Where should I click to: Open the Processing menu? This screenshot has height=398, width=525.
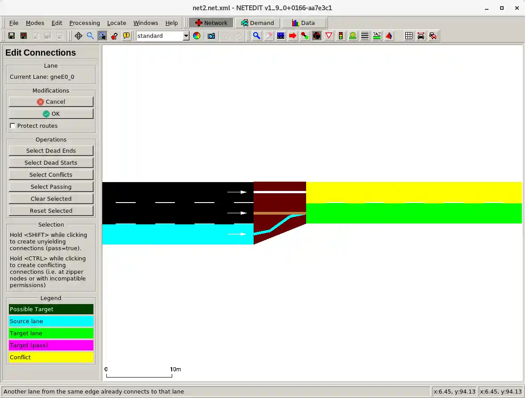[x=85, y=23]
